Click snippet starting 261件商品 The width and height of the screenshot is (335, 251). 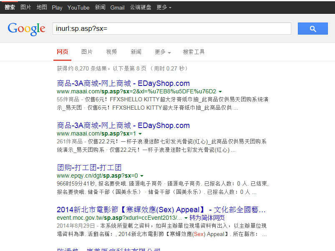click(x=162, y=146)
